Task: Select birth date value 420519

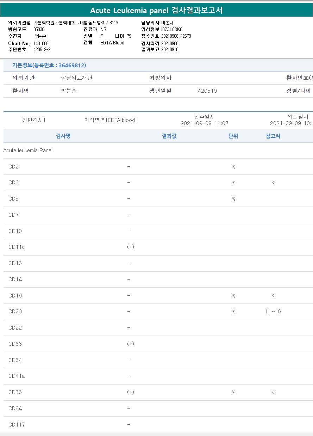Action: point(207,91)
